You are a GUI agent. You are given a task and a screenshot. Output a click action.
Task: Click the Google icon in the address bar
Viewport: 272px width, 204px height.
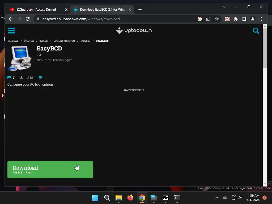(x=200, y=19)
